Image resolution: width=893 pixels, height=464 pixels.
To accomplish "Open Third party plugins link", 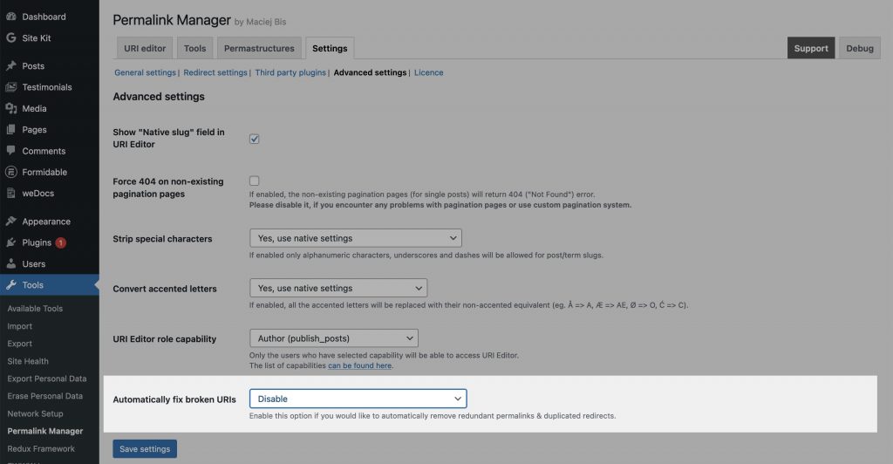I will click(290, 72).
